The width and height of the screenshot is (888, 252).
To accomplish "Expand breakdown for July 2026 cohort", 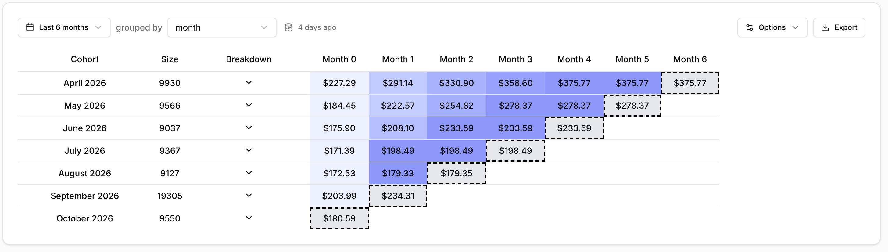I will pyautogui.click(x=249, y=150).
